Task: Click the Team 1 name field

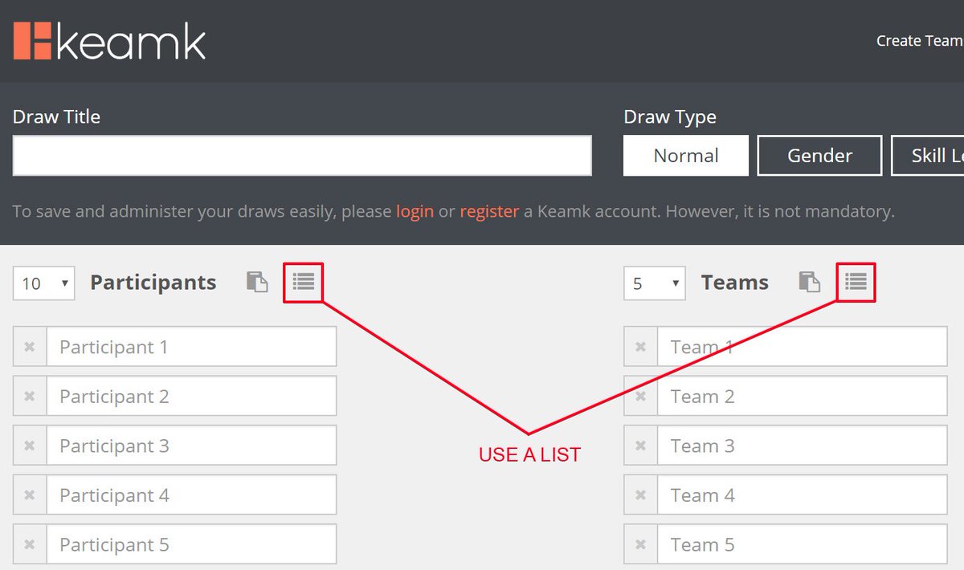Action: click(x=803, y=347)
